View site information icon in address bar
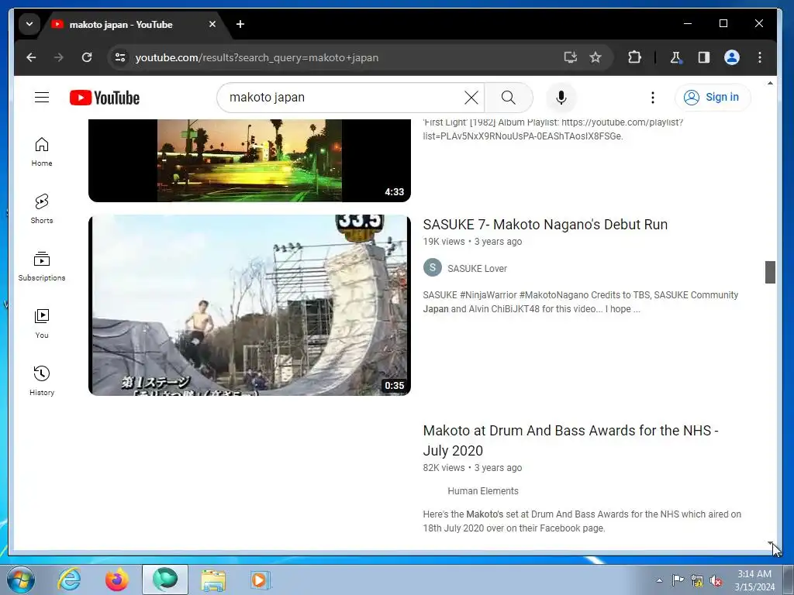The height and width of the screenshot is (595, 794). point(120,57)
